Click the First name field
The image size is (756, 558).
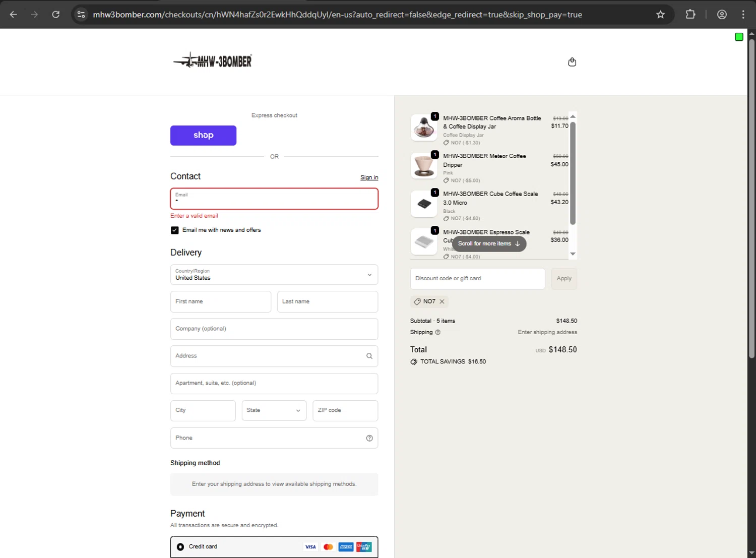[221, 301]
